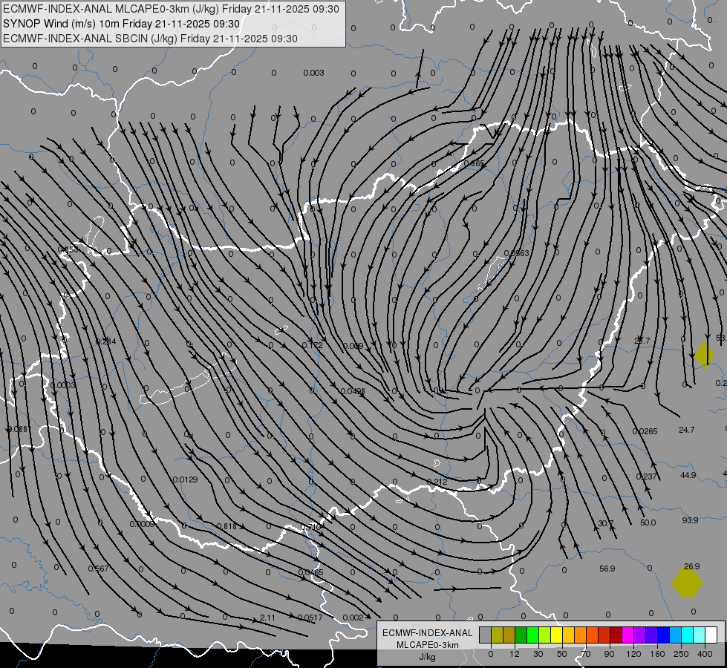Click the map value 23.7

[642, 341]
